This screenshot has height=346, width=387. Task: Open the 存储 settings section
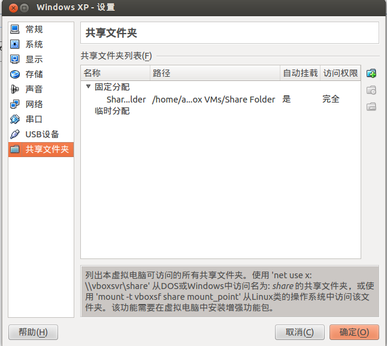pyautogui.click(x=34, y=74)
